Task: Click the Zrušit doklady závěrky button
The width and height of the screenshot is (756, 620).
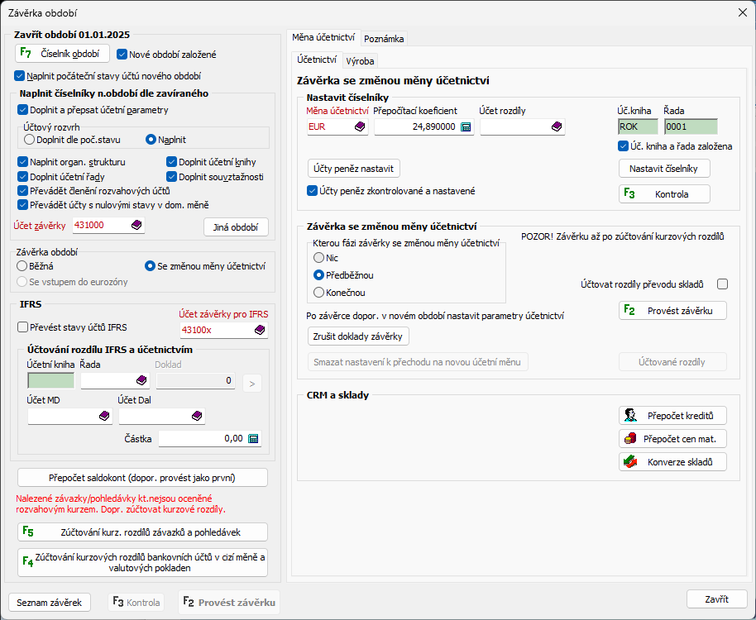Action: click(358, 336)
